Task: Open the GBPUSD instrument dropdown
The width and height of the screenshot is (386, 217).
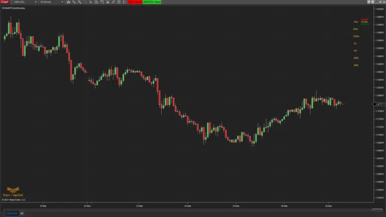Action: pyautogui.click(x=24, y=2)
